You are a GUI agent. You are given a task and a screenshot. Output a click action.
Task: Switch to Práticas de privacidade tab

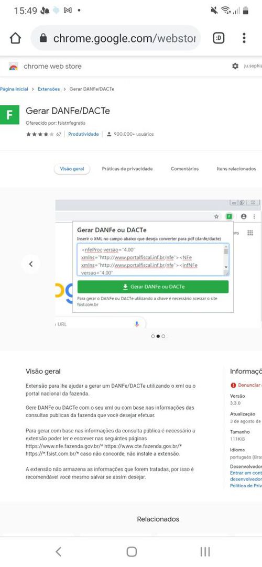click(x=127, y=169)
